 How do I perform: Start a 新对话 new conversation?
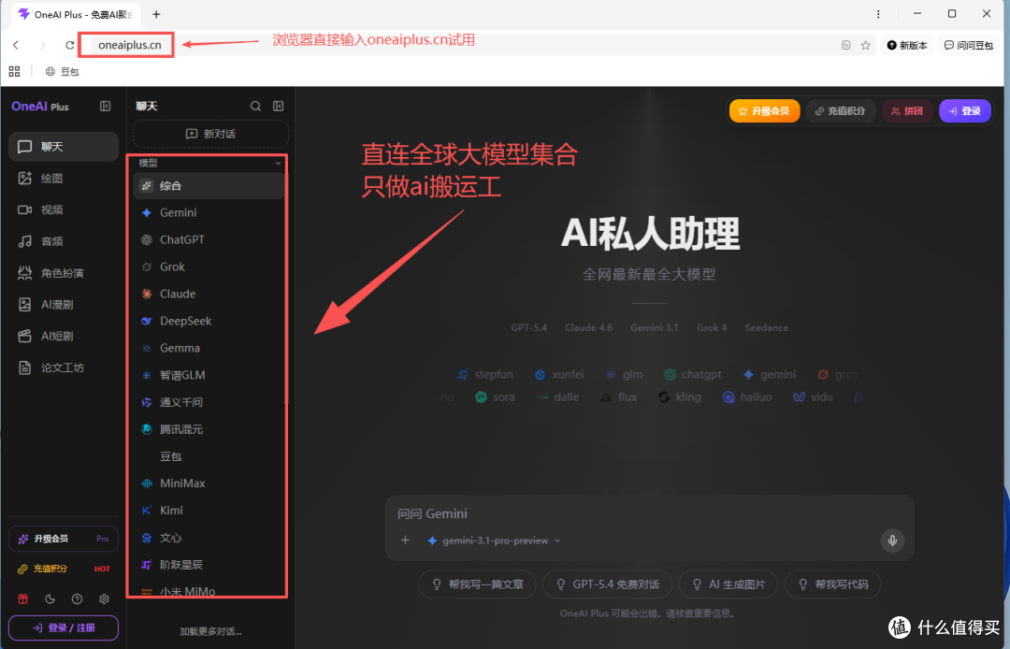pos(210,134)
